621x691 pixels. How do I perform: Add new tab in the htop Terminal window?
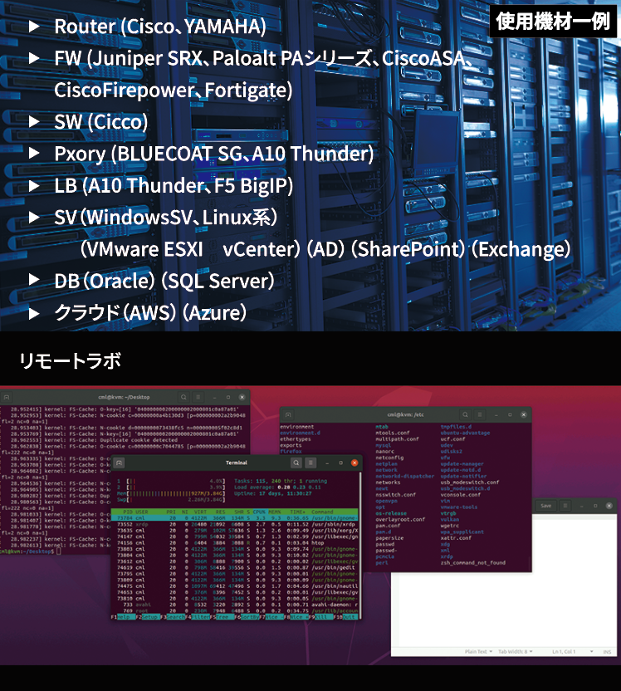(x=119, y=463)
